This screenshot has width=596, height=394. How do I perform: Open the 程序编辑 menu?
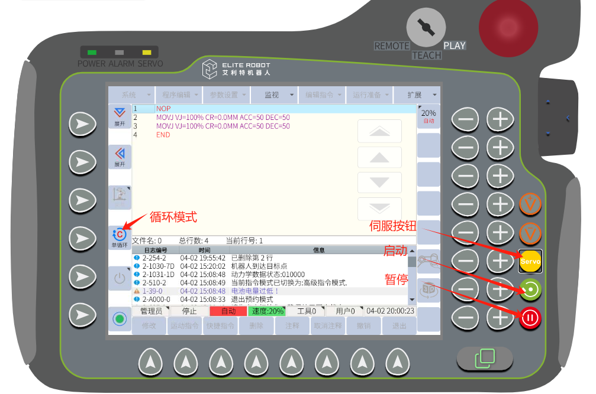(x=179, y=95)
